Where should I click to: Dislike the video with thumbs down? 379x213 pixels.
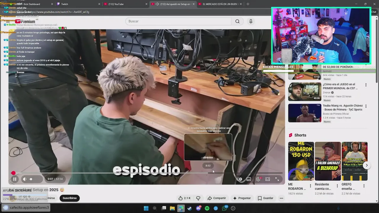tap(198, 198)
